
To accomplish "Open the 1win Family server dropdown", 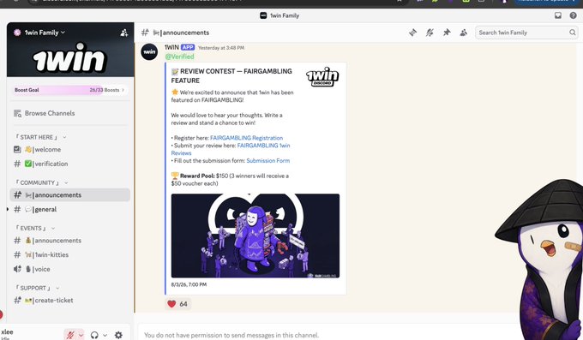I will pyautogui.click(x=45, y=33).
